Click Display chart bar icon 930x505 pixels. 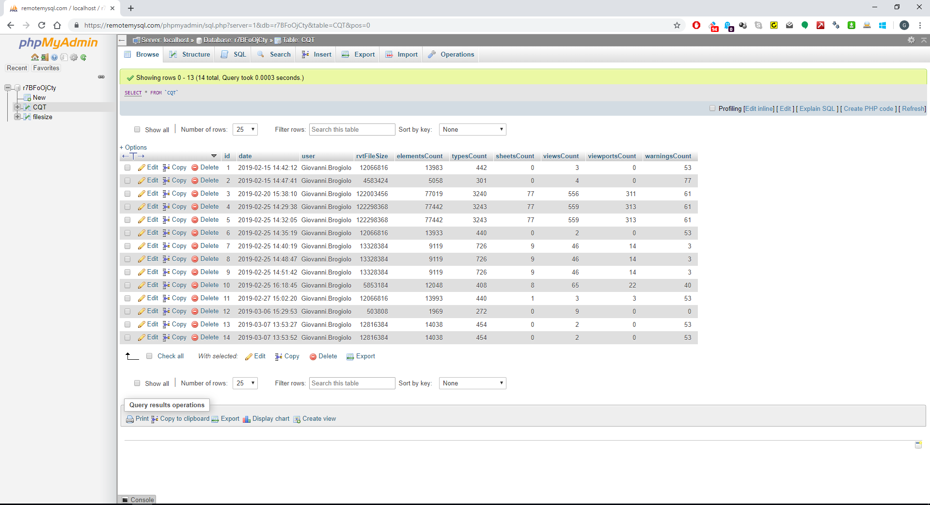246,419
